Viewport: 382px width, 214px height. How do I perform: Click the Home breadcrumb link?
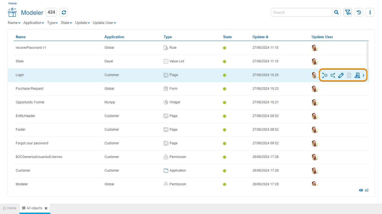pyautogui.click(x=13, y=3)
